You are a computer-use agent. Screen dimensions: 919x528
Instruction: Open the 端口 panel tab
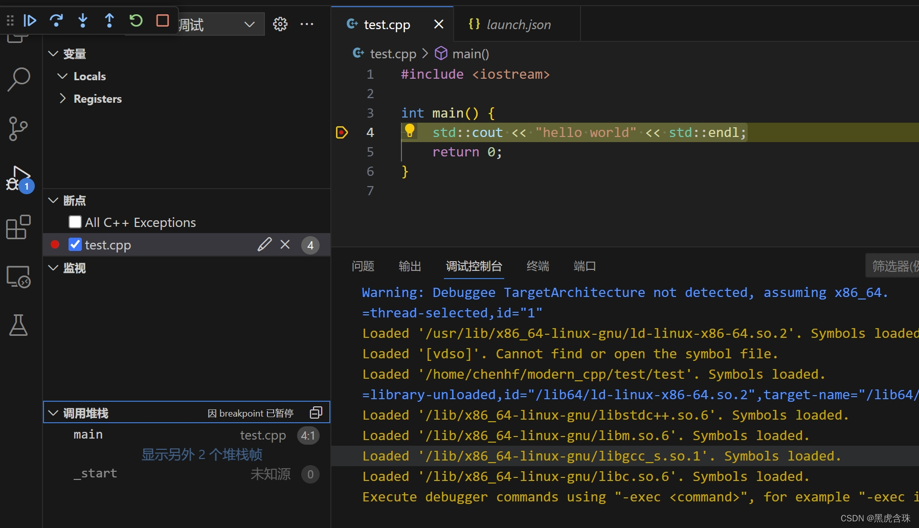(585, 266)
